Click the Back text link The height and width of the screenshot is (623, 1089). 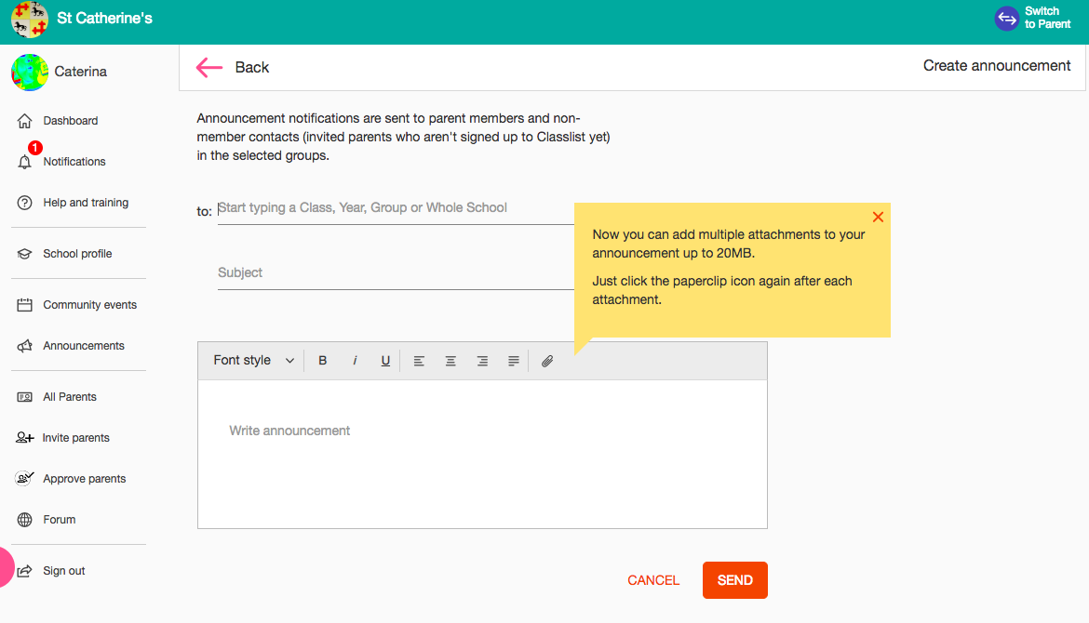coord(251,67)
